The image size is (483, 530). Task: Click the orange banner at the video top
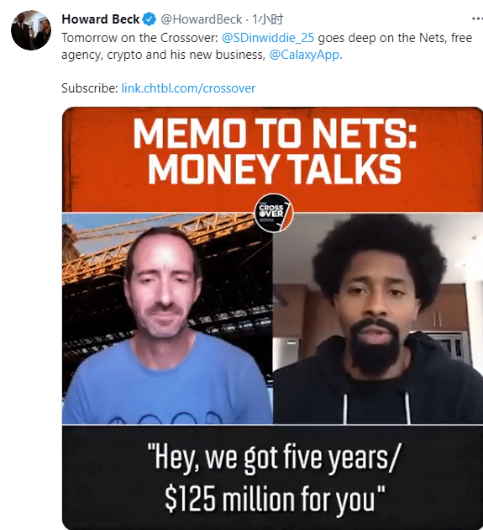coord(272,159)
